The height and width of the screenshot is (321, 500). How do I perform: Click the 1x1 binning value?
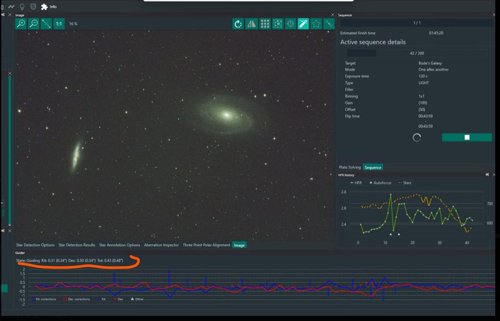421,96
